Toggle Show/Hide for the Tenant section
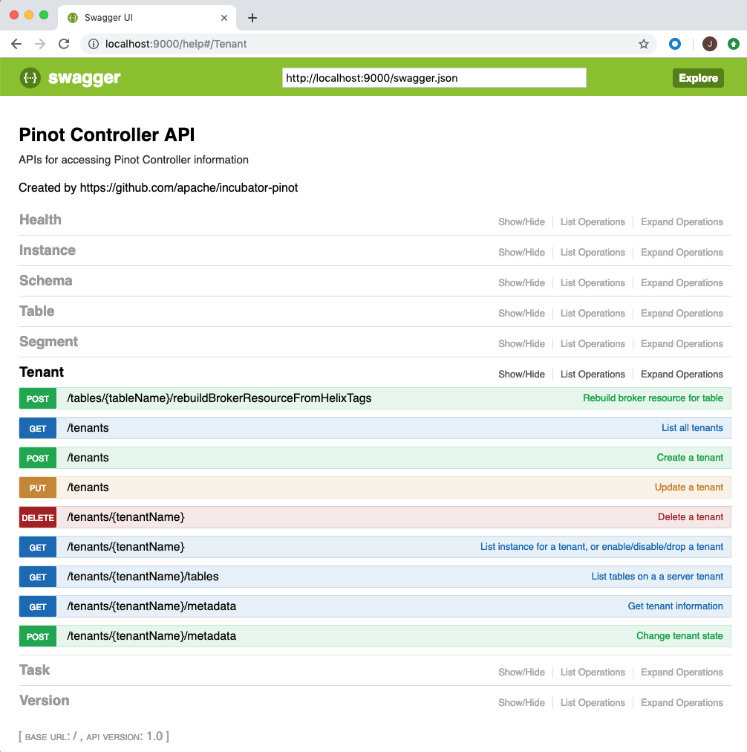This screenshot has height=752, width=747. pyautogui.click(x=521, y=374)
